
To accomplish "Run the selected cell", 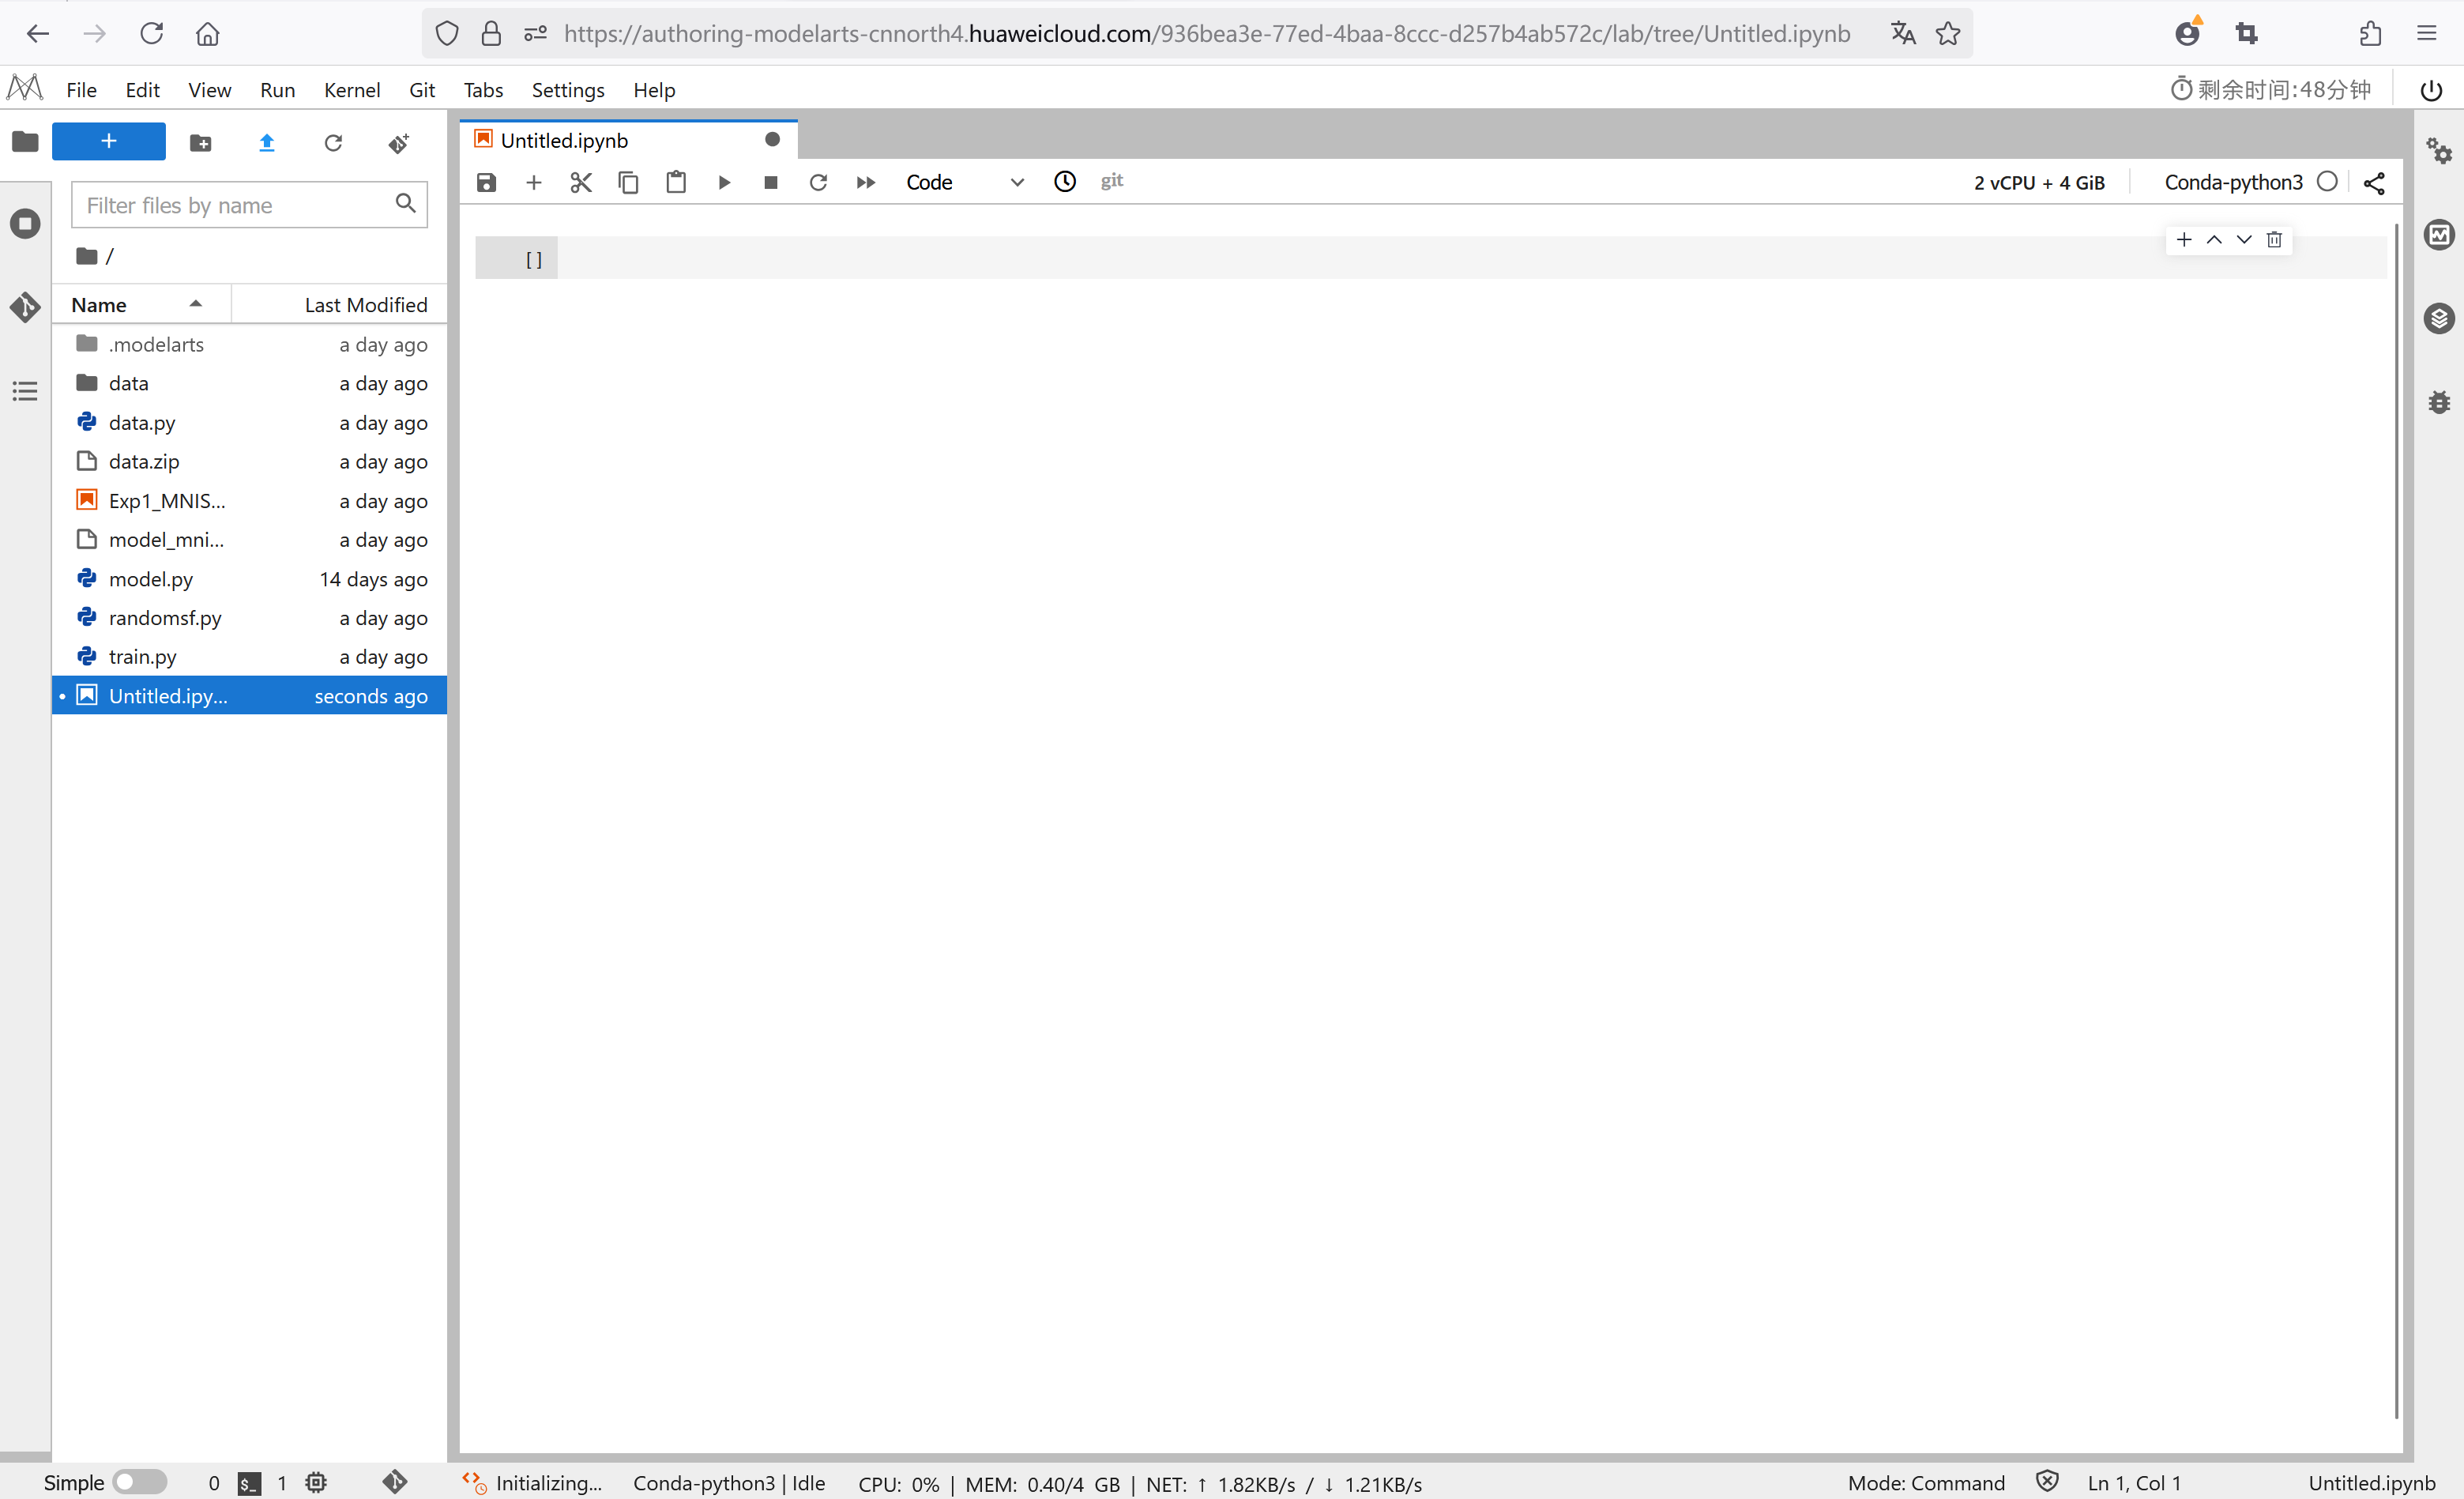I will click(x=724, y=182).
